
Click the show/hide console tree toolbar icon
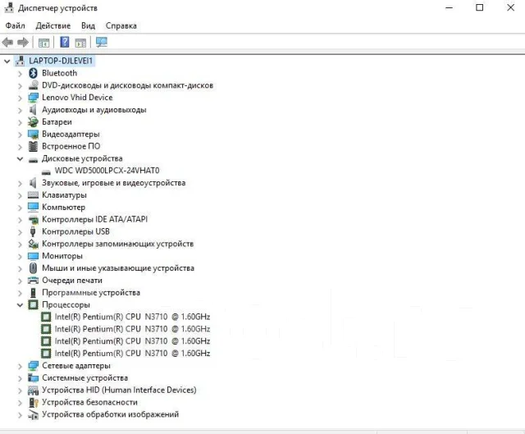click(x=43, y=43)
